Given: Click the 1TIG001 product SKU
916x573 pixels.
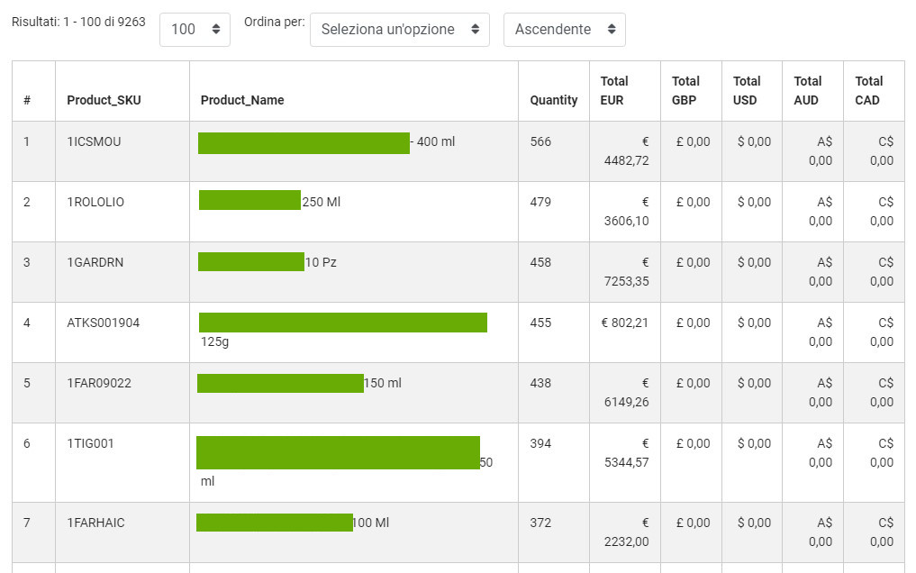Looking at the screenshot, I should pos(90,444).
